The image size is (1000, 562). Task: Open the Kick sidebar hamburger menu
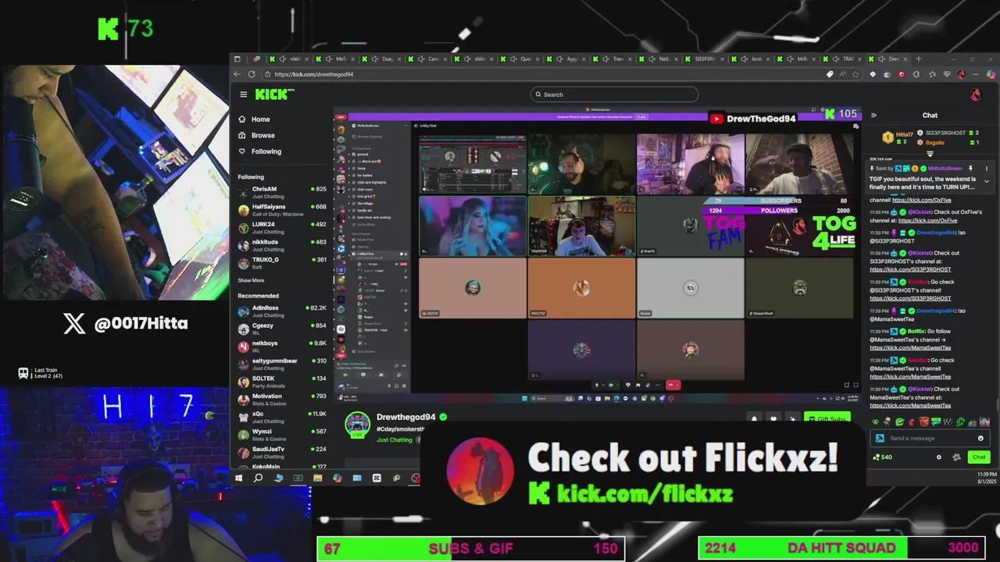pyautogui.click(x=243, y=94)
